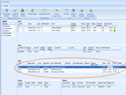126x95 pixels.
Task: Select the Peter Hansen name cell
Action: (61, 31)
